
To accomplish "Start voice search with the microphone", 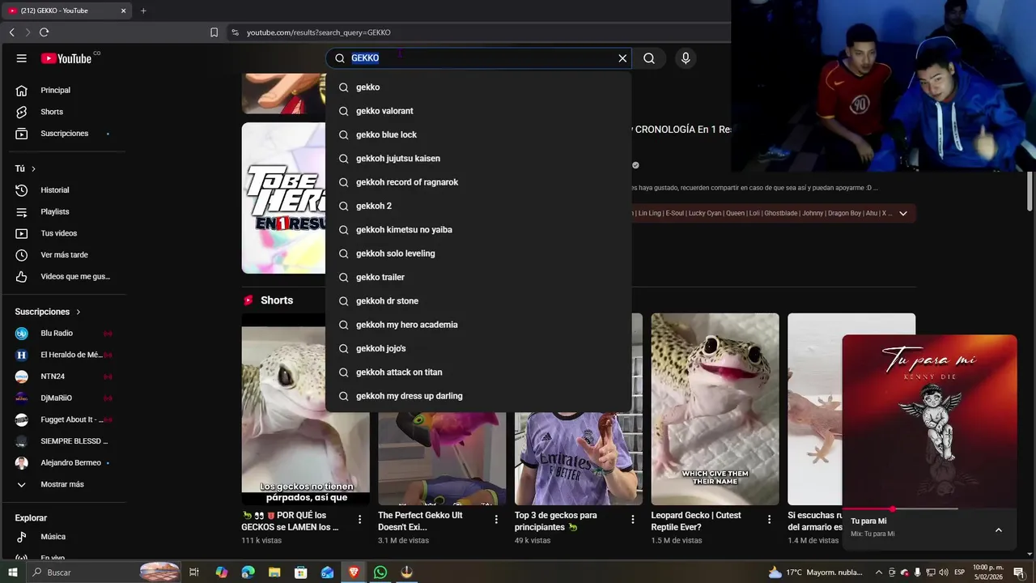I will (x=686, y=58).
